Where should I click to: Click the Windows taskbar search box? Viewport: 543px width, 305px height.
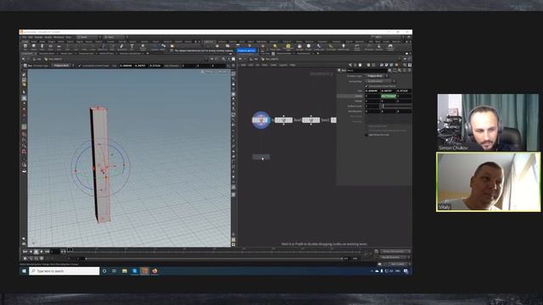pyautogui.click(x=64, y=271)
